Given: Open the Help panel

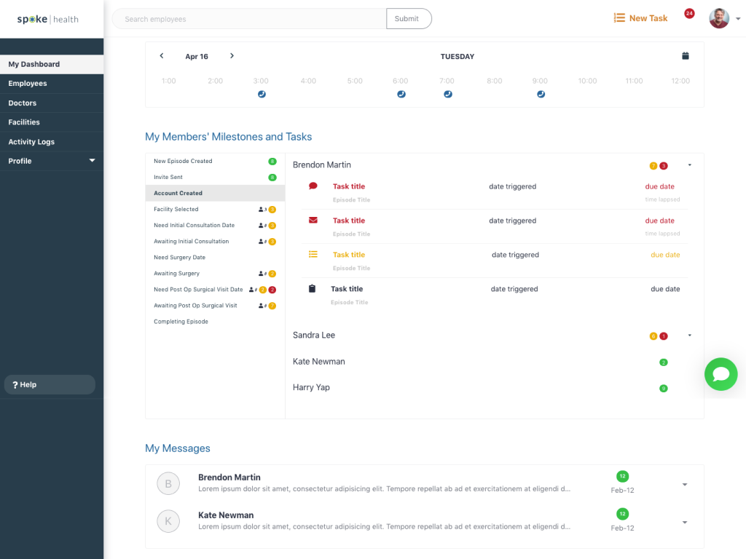Looking at the screenshot, I should tap(49, 384).
